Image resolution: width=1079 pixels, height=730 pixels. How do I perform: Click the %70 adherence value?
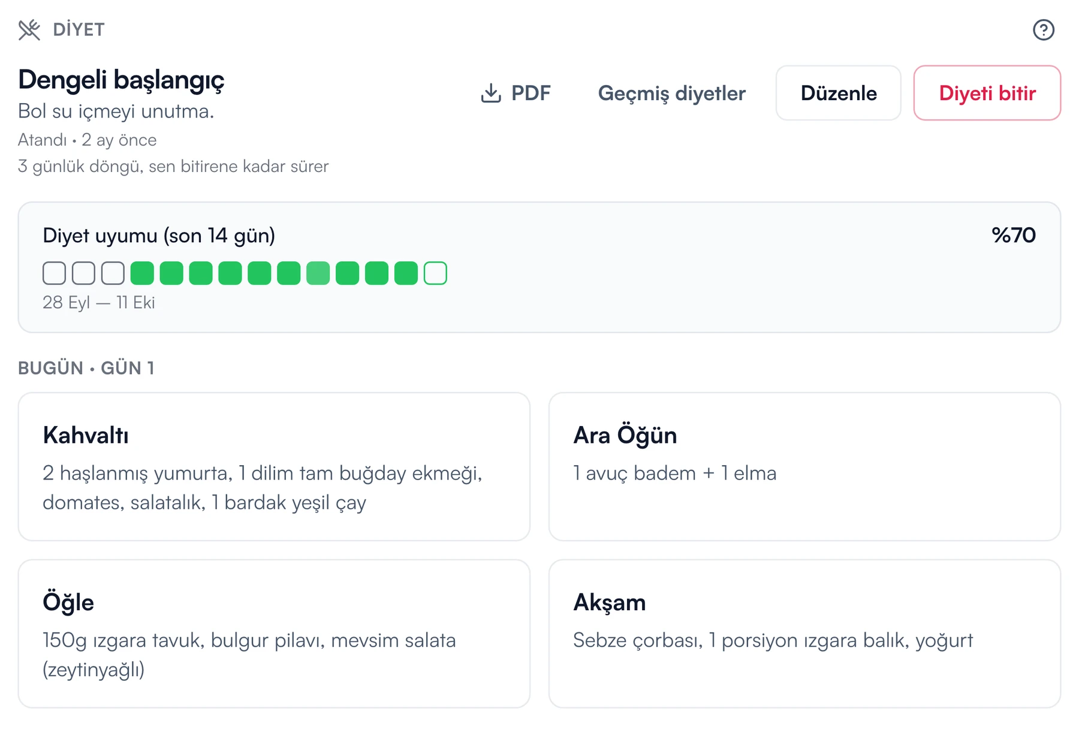1013,235
